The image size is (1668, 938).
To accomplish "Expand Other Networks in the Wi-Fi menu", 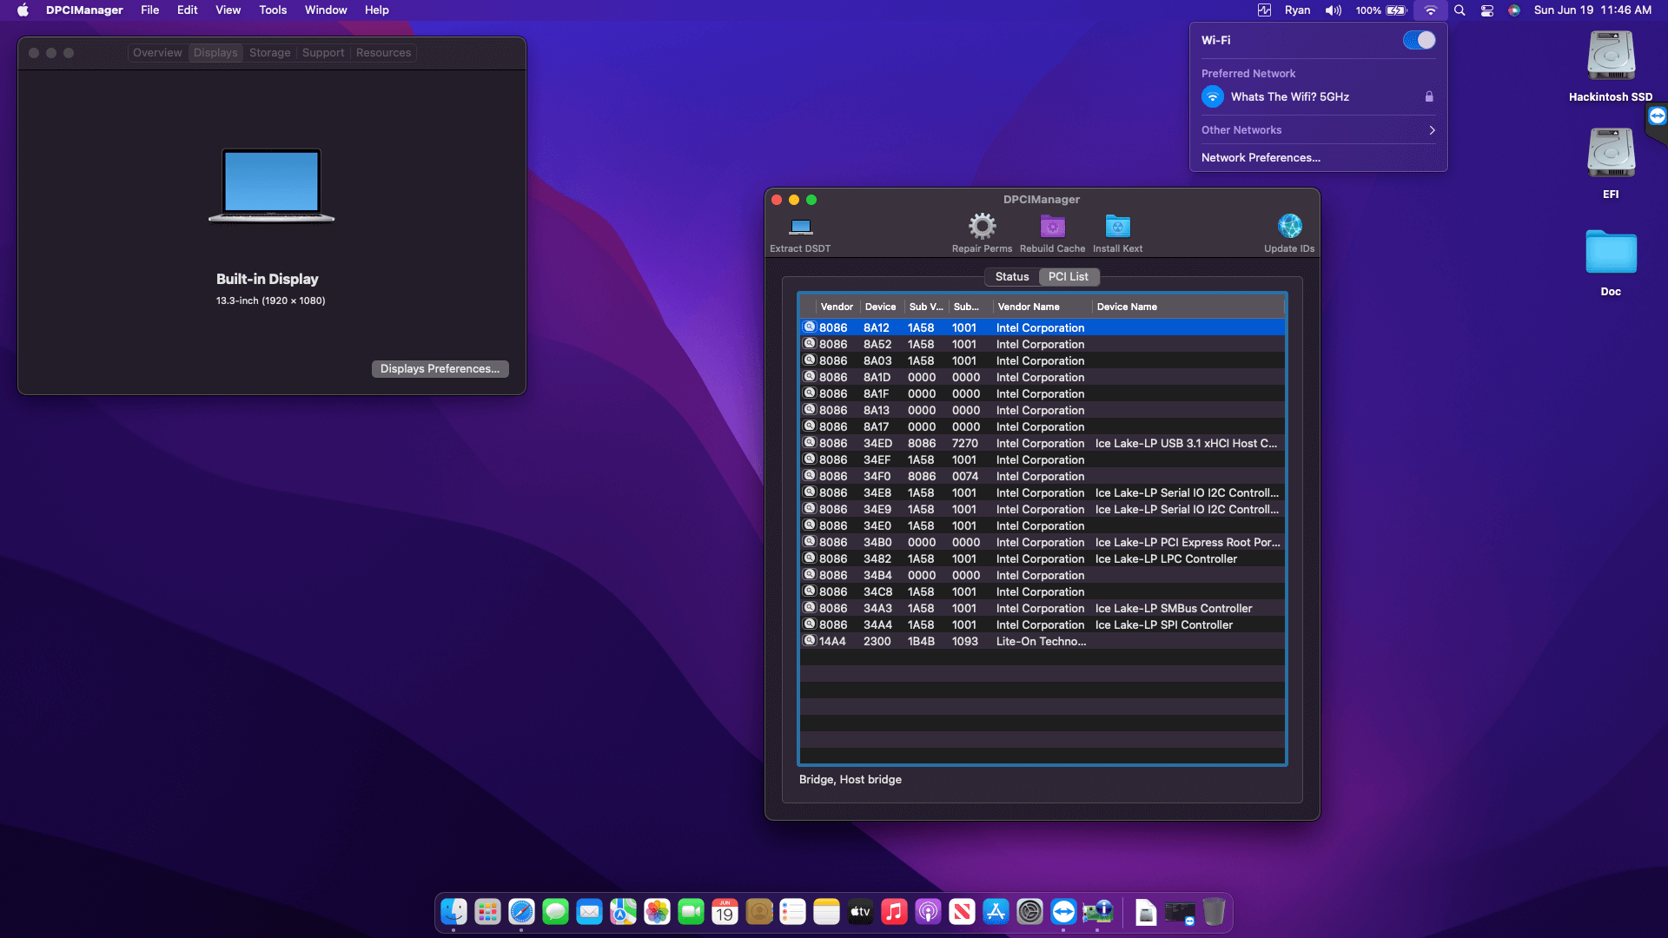I will (x=1318, y=130).
